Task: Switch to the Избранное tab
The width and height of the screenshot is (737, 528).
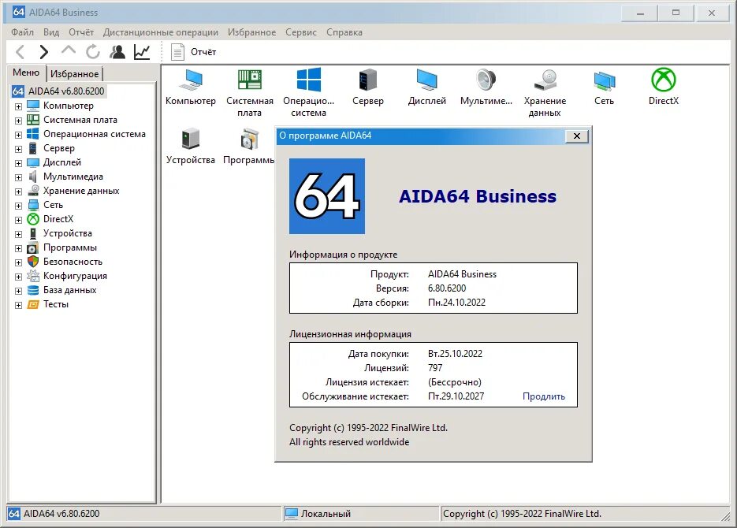Action: 74,73
